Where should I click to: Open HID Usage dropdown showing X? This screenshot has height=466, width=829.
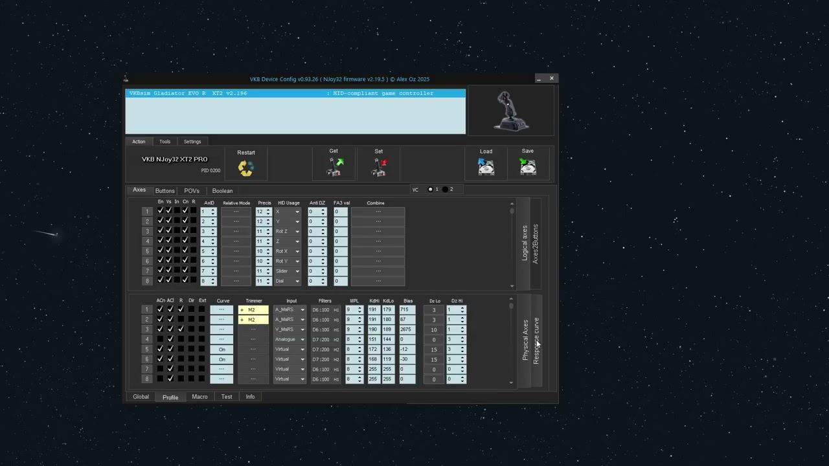click(288, 212)
